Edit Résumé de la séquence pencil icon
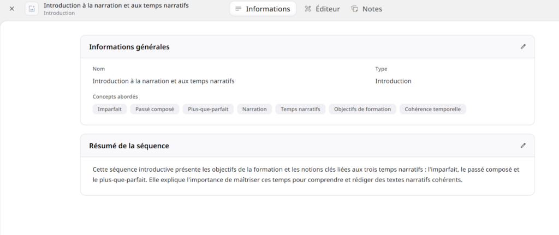 tap(523, 146)
